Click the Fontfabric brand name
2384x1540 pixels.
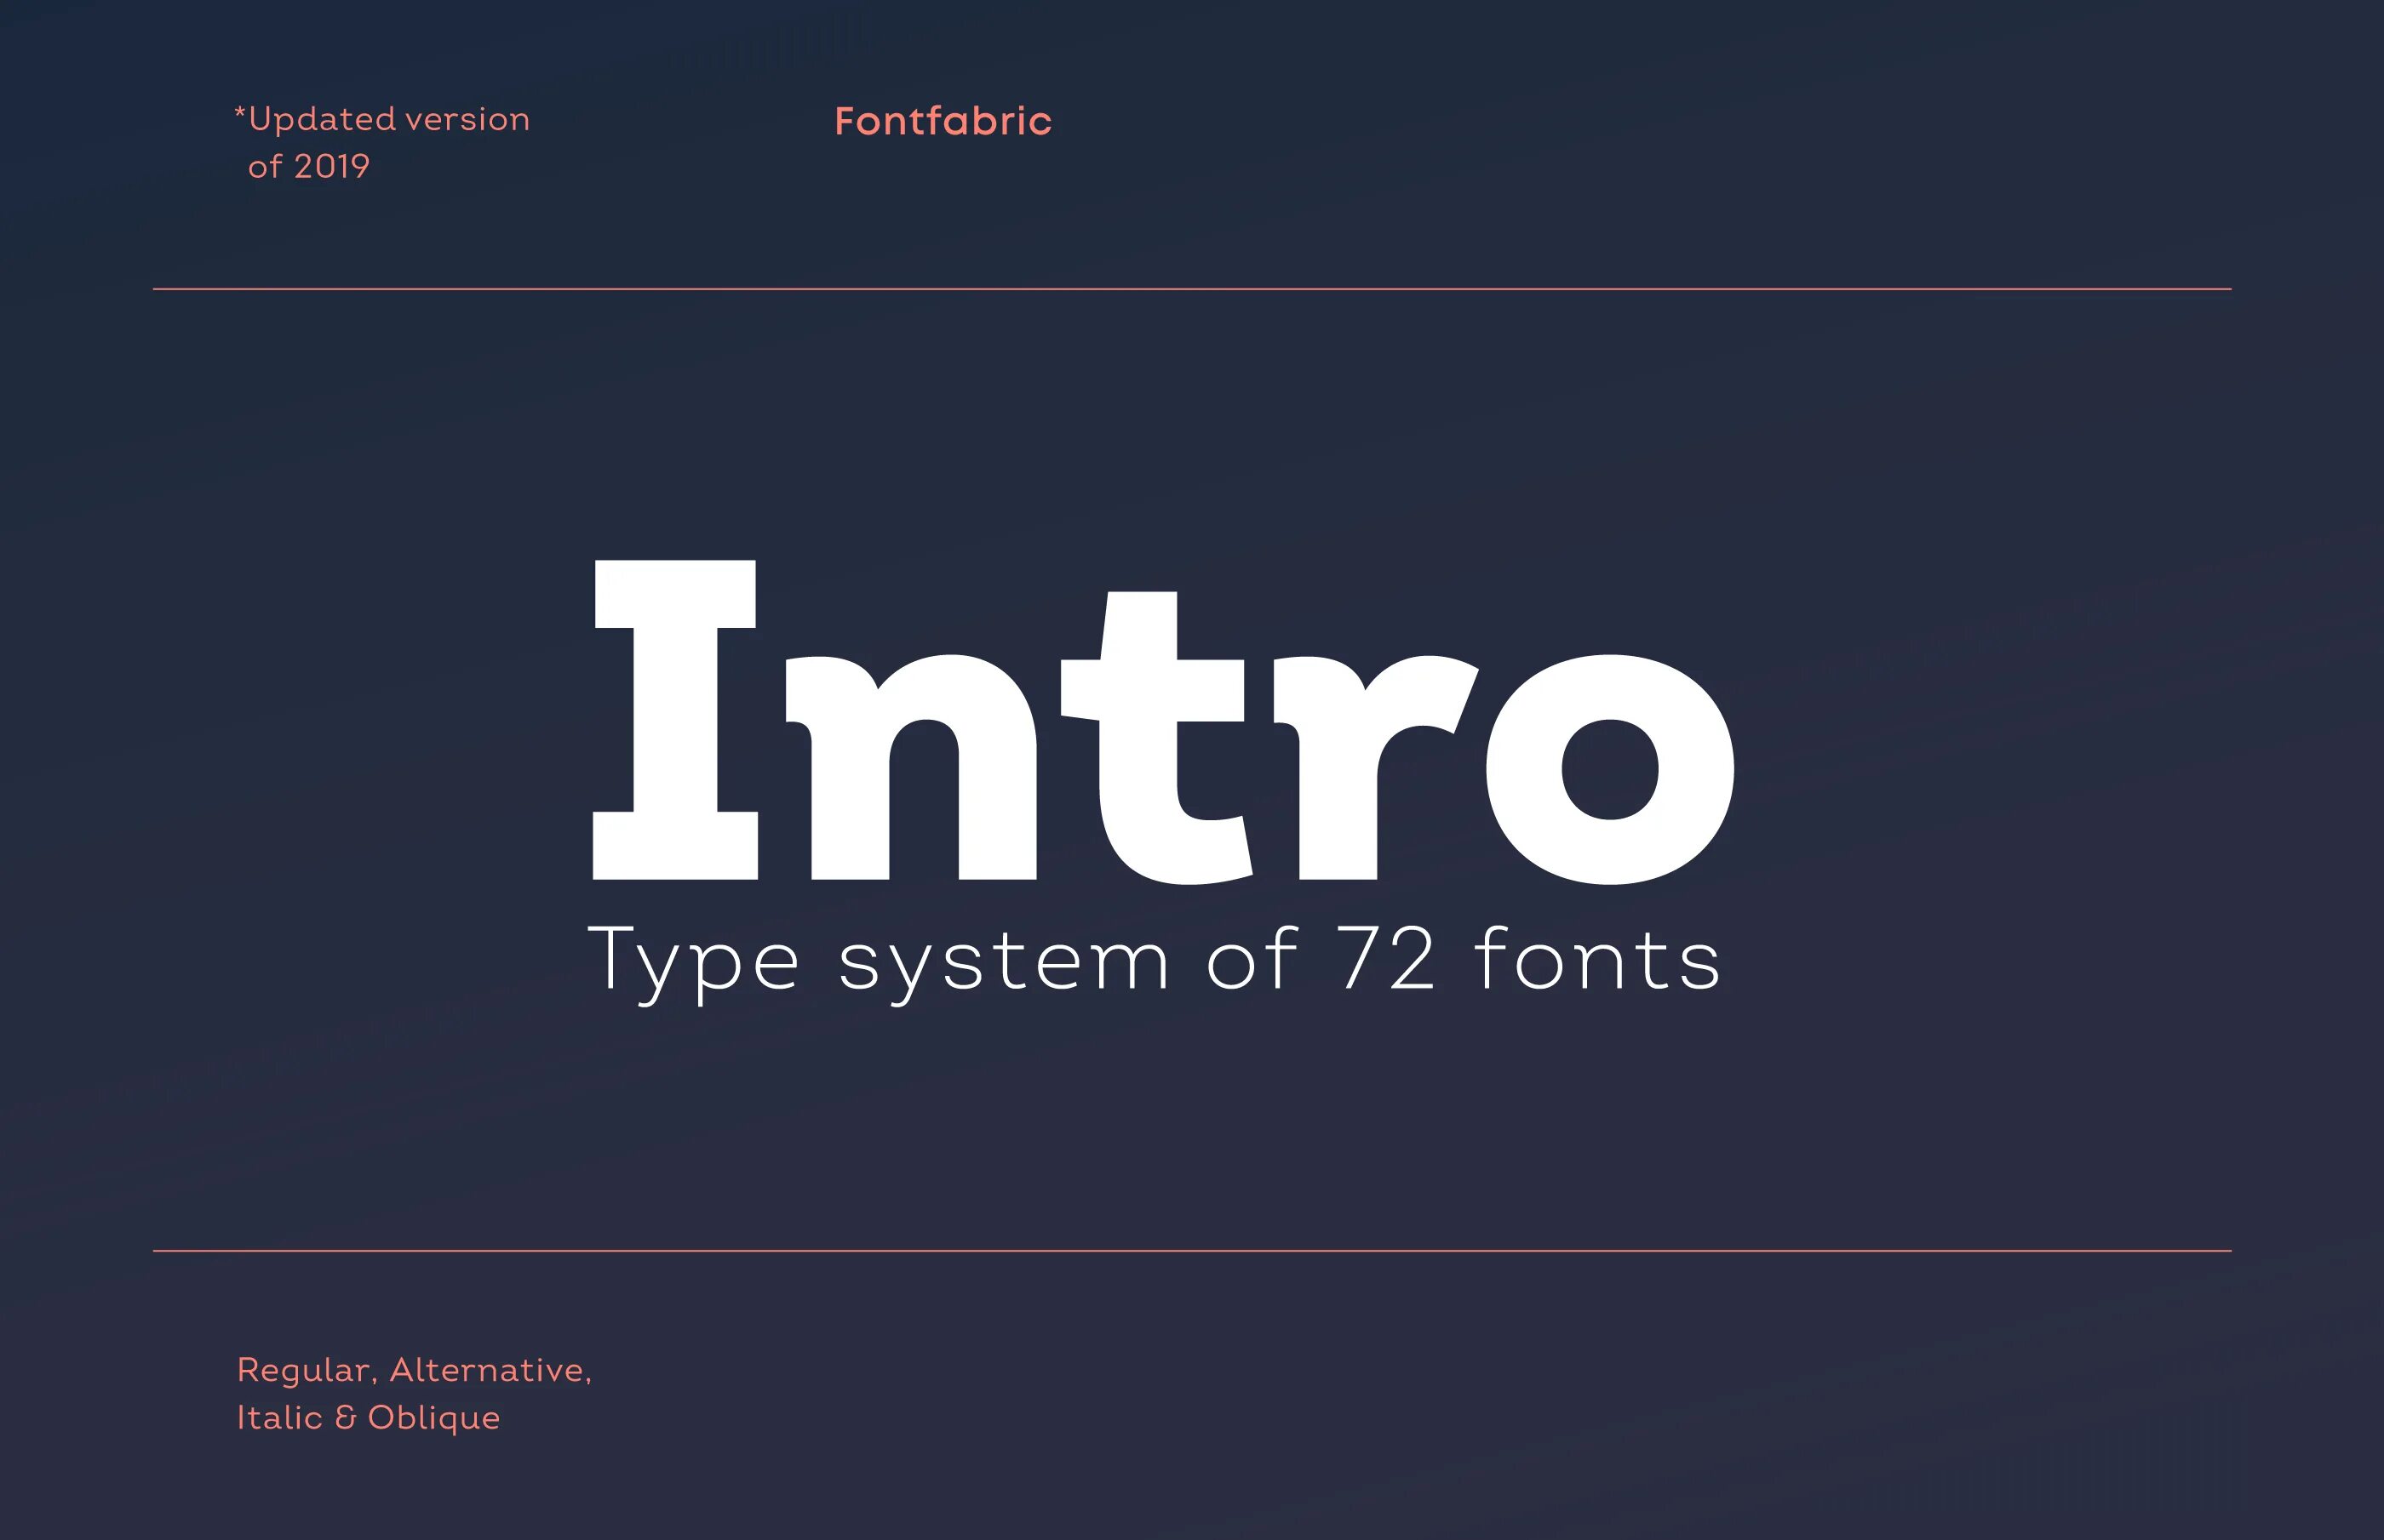coord(943,121)
